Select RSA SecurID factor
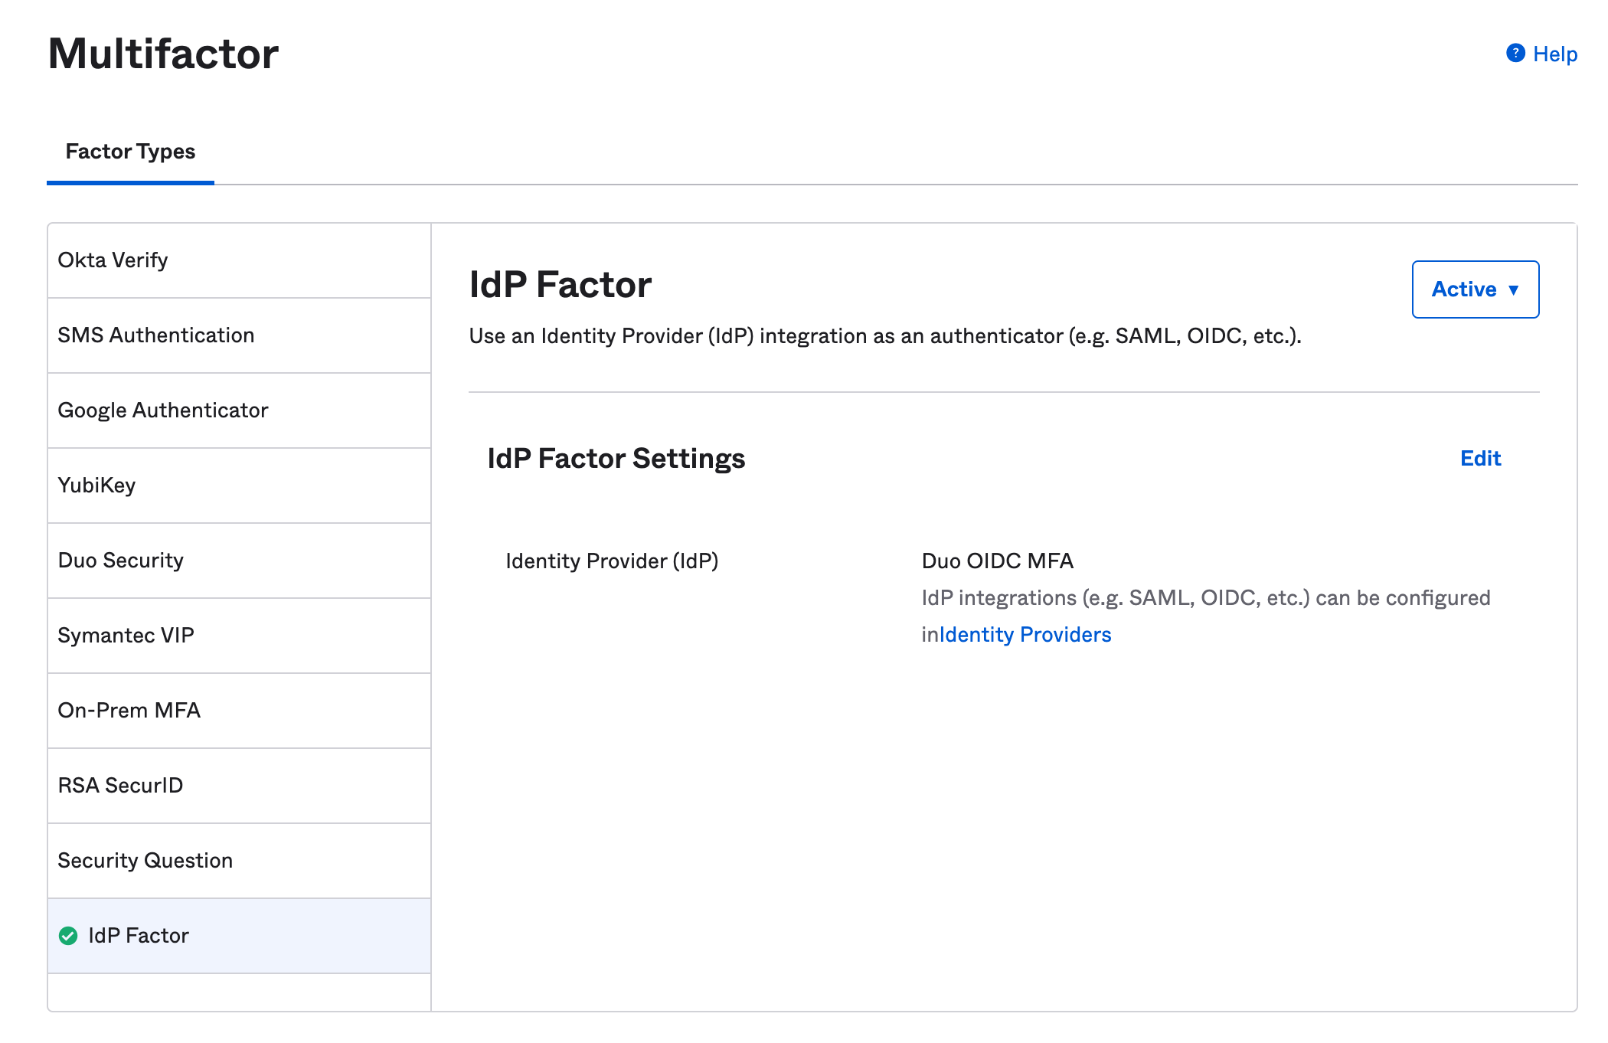Viewport: 1608px width, 1043px height. [x=120, y=785]
